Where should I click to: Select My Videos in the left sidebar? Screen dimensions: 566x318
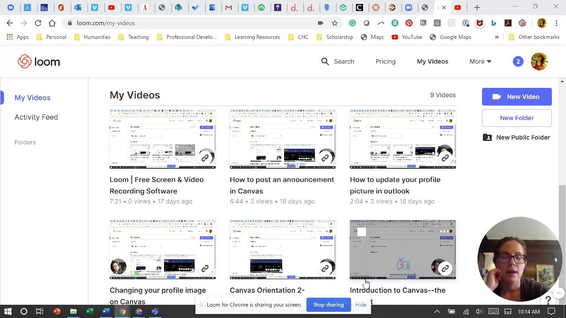tap(33, 98)
